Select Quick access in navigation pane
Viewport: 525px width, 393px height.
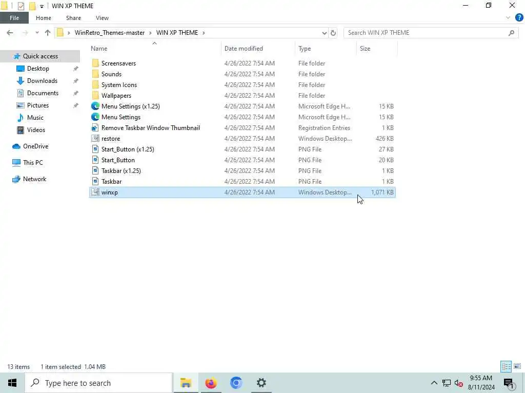point(40,56)
